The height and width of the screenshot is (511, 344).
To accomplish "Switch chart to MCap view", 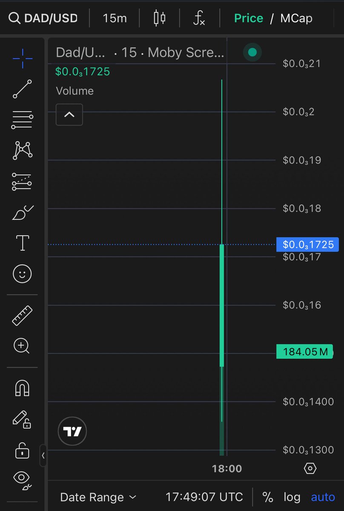I will pos(296,18).
